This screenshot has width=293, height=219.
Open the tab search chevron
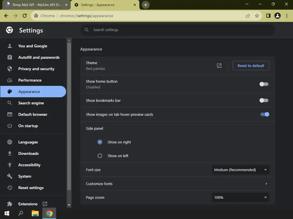(x=247, y=4)
